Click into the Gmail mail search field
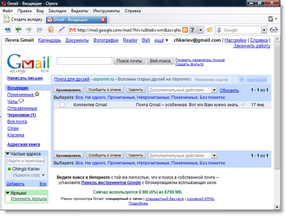 coord(84,61)
